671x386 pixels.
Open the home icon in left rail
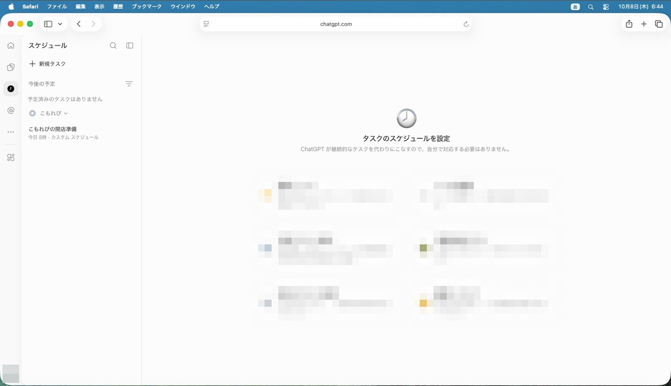11,45
